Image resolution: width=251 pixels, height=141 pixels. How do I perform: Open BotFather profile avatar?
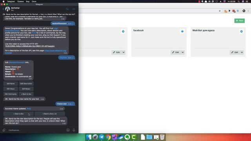coord(7,9)
